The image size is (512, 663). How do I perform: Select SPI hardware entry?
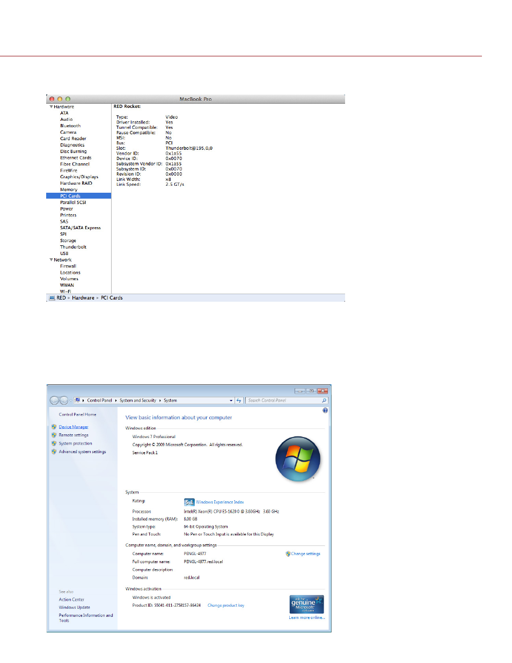[x=63, y=234]
